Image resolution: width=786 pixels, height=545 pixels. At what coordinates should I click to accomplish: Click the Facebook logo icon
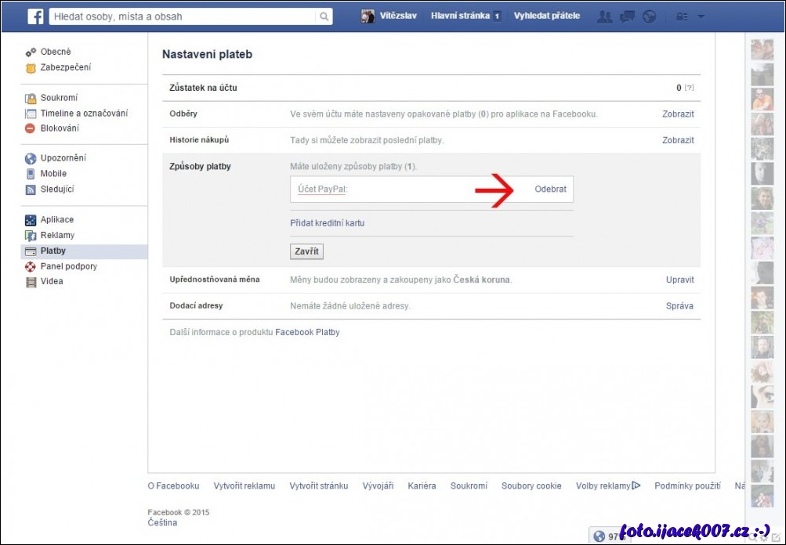(35, 16)
